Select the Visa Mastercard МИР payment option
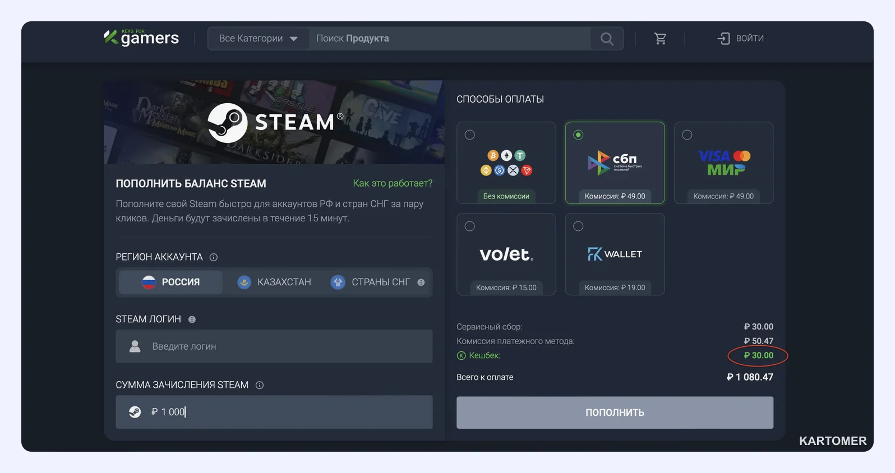Screen dimensions: 895x473 (723, 163)
